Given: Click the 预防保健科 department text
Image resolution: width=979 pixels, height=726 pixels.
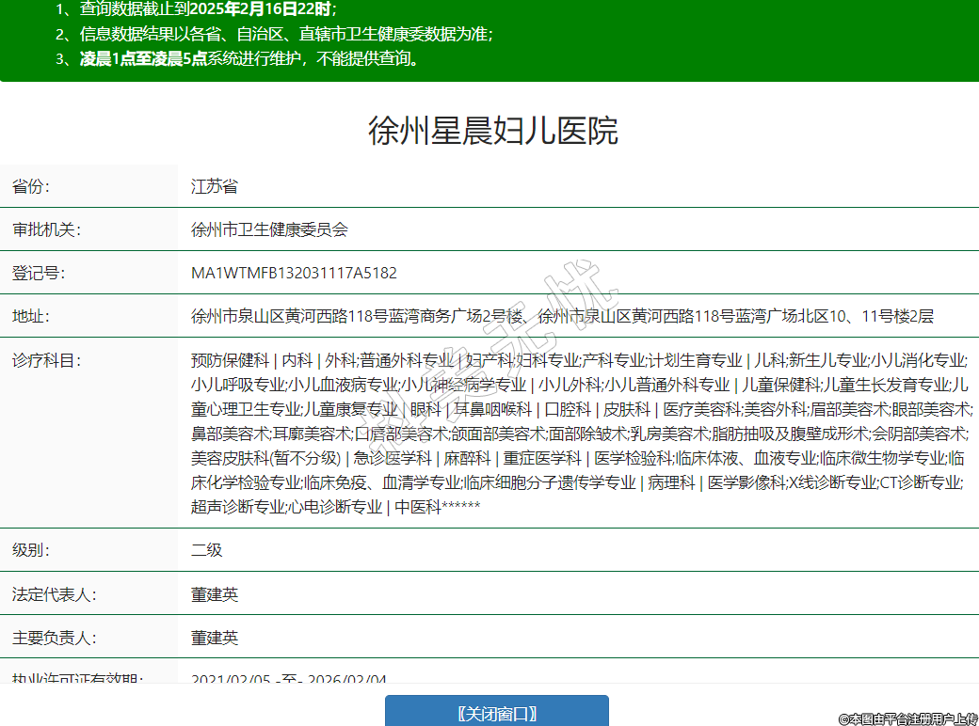Looking at the screenshot, I should point(230,359).
